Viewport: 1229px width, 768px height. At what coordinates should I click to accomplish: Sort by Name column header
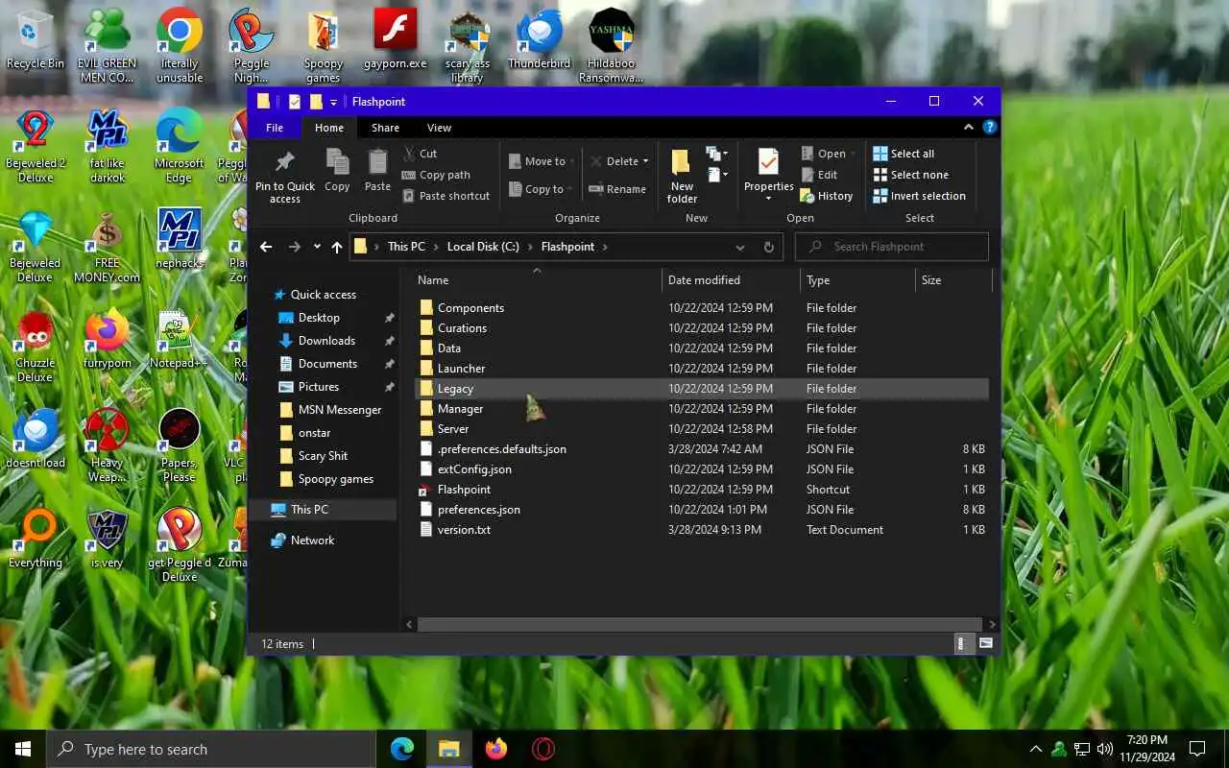click(x=538, y=280)
